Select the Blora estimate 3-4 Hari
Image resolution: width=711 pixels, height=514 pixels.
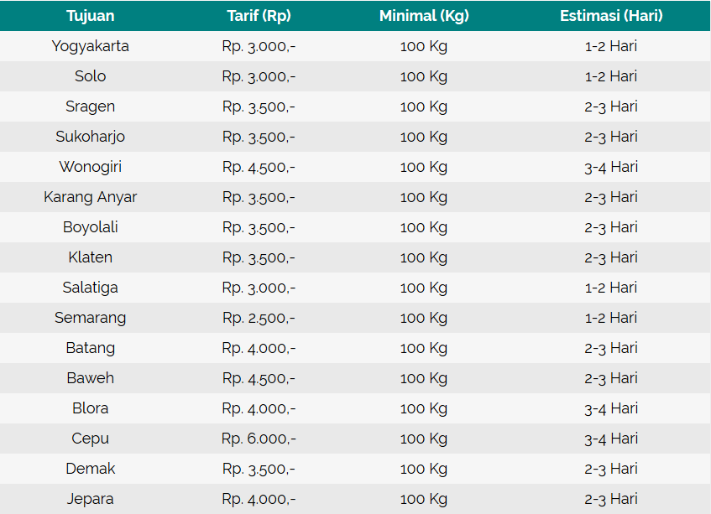(611, 408)
